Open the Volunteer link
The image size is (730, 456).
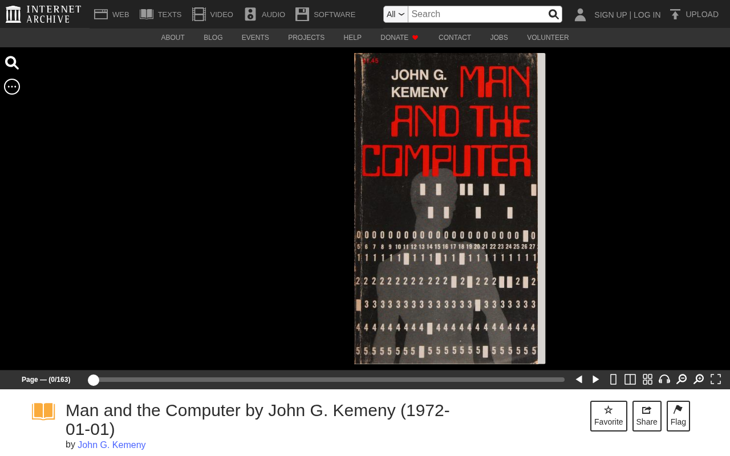547,38
